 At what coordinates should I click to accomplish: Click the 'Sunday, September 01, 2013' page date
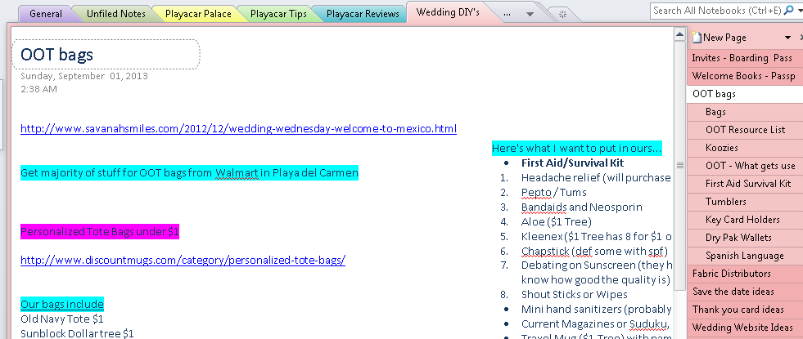(84, 76)
